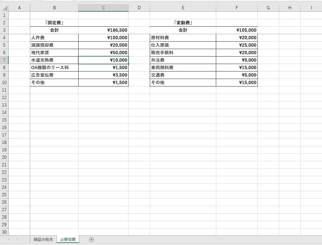The image size is (322, 245).
Task: Select the ¥3,500 cell
Action: [103, 75]
